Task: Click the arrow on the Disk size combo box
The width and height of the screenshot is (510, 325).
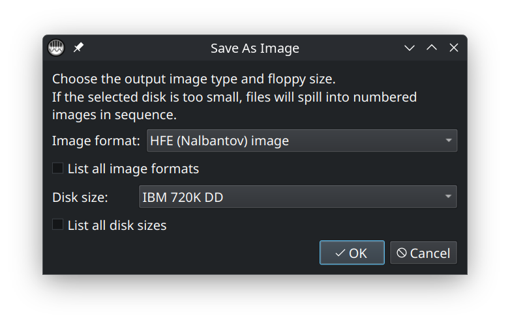Action: pyautogui.click(x=448, y=197)
